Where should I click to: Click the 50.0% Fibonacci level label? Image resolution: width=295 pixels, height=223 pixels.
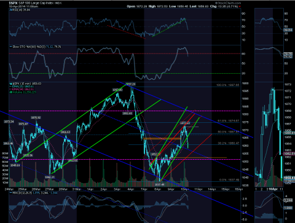228,131
